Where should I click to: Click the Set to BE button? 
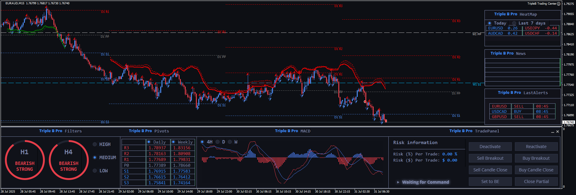490,182
